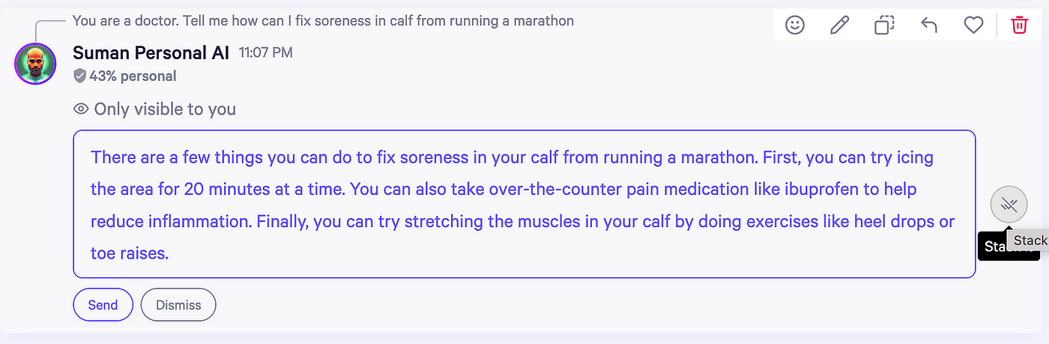This screenshot has width=1049, height=344.
Task: Favorite the message with the heart icon
Action: pyautogui.click(x=973, y=25)
